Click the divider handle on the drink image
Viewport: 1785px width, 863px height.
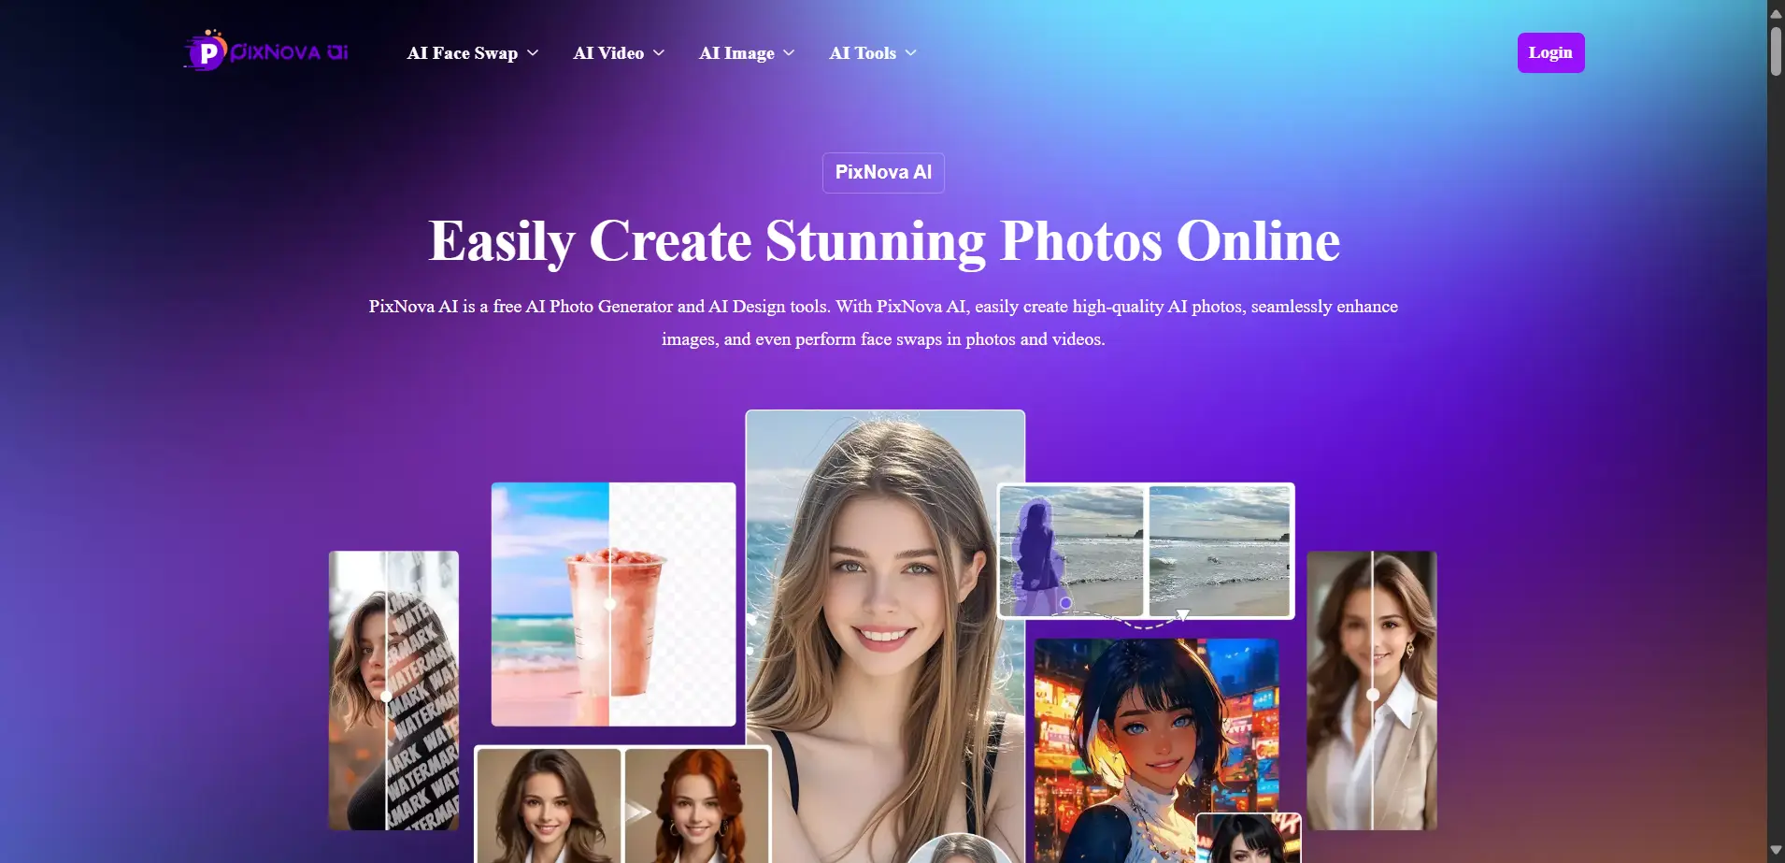pyautogui.click(x=609, y=604)
